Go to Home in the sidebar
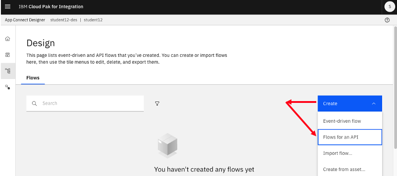This screenshot has height=176, width=397. [x=8, y=39]
